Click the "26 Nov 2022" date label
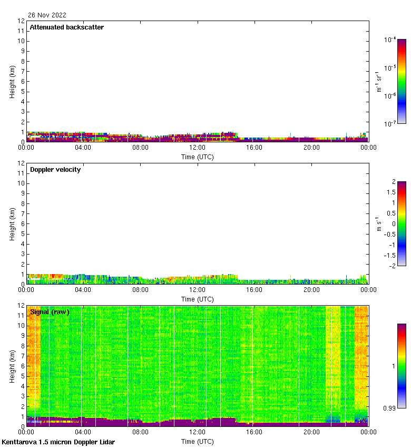Viewport: 411px width, 448px height. [x=47, y=15]
